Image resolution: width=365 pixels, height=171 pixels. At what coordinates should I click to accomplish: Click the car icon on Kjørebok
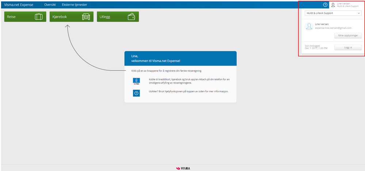pos(86,17)
